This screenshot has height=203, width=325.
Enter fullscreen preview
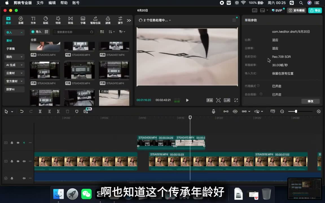pos(236,100)
